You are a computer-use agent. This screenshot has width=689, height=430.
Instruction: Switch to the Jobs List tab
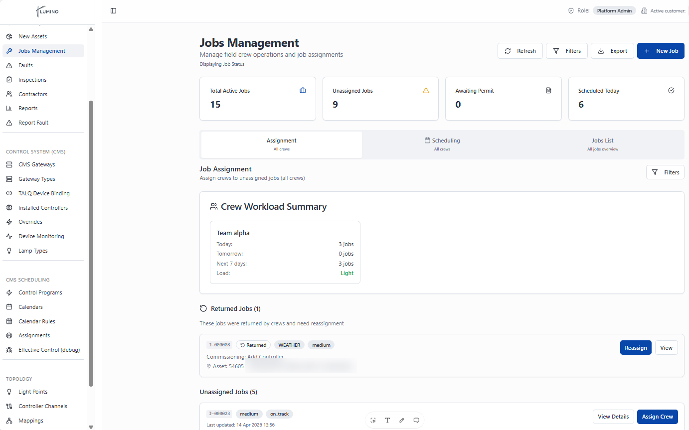603,144
